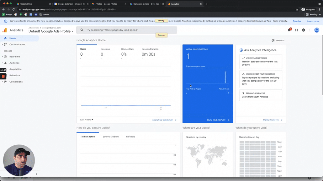Click the Customisation dashboard icon
This screenshot has width=323, height=181.
click(5, 44)
